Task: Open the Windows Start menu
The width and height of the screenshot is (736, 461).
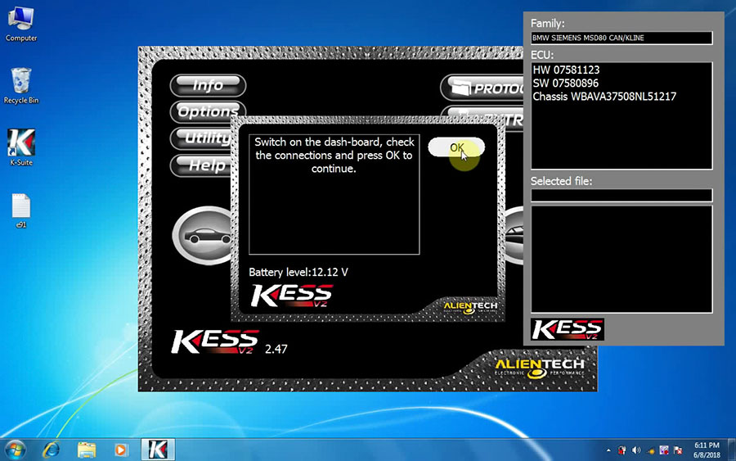Action: tap(16, 449)
